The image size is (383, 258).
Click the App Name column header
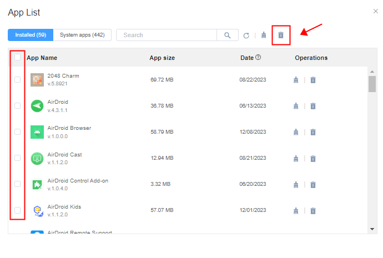(42, 58)
